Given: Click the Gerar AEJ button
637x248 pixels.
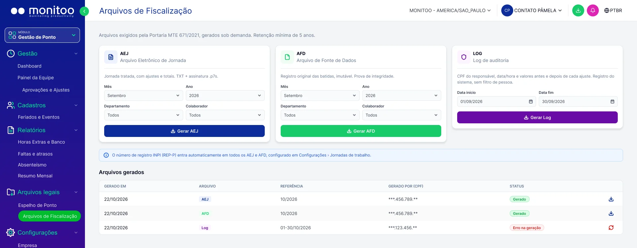Looking at the screenshot, I should point(184,131).
